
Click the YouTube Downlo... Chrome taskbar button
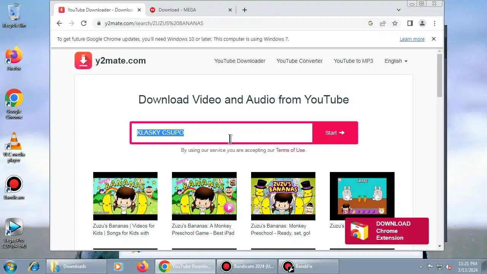tap(185, 266)
